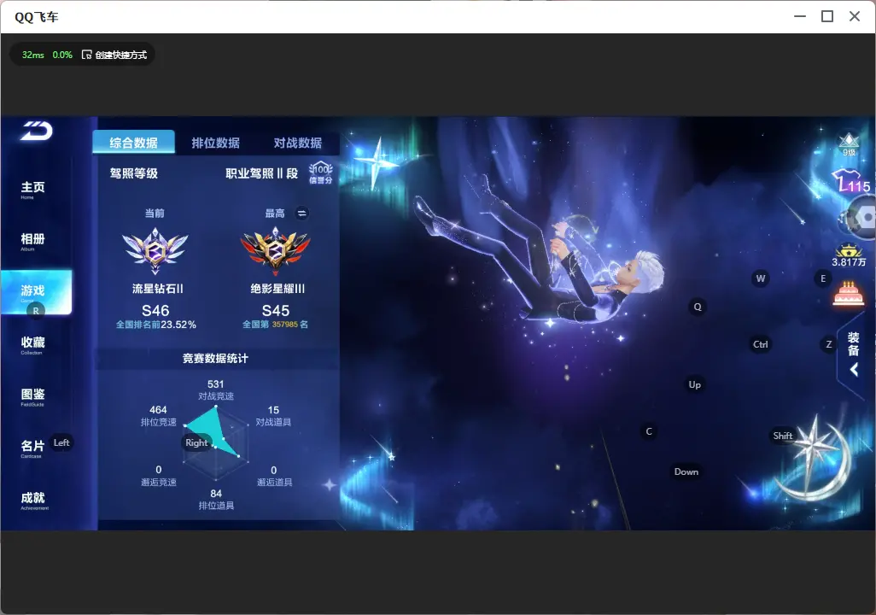Image resolution: width=876 pixels, height=615 pixels.
Task: Click the 绝影星耀III highest rank emblem
Action: [x=276, y=252]
